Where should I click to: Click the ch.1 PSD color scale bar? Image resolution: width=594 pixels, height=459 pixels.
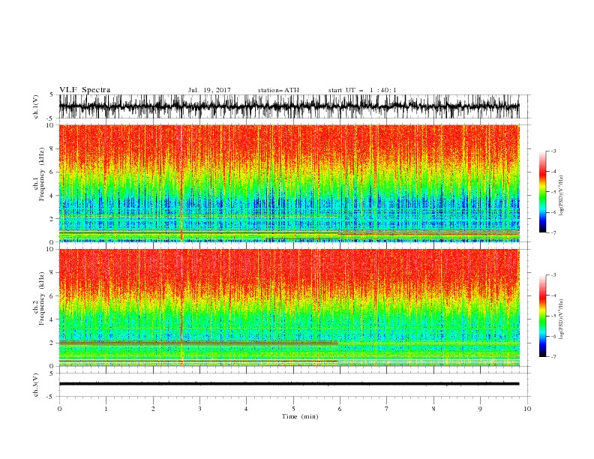point(542,192)
